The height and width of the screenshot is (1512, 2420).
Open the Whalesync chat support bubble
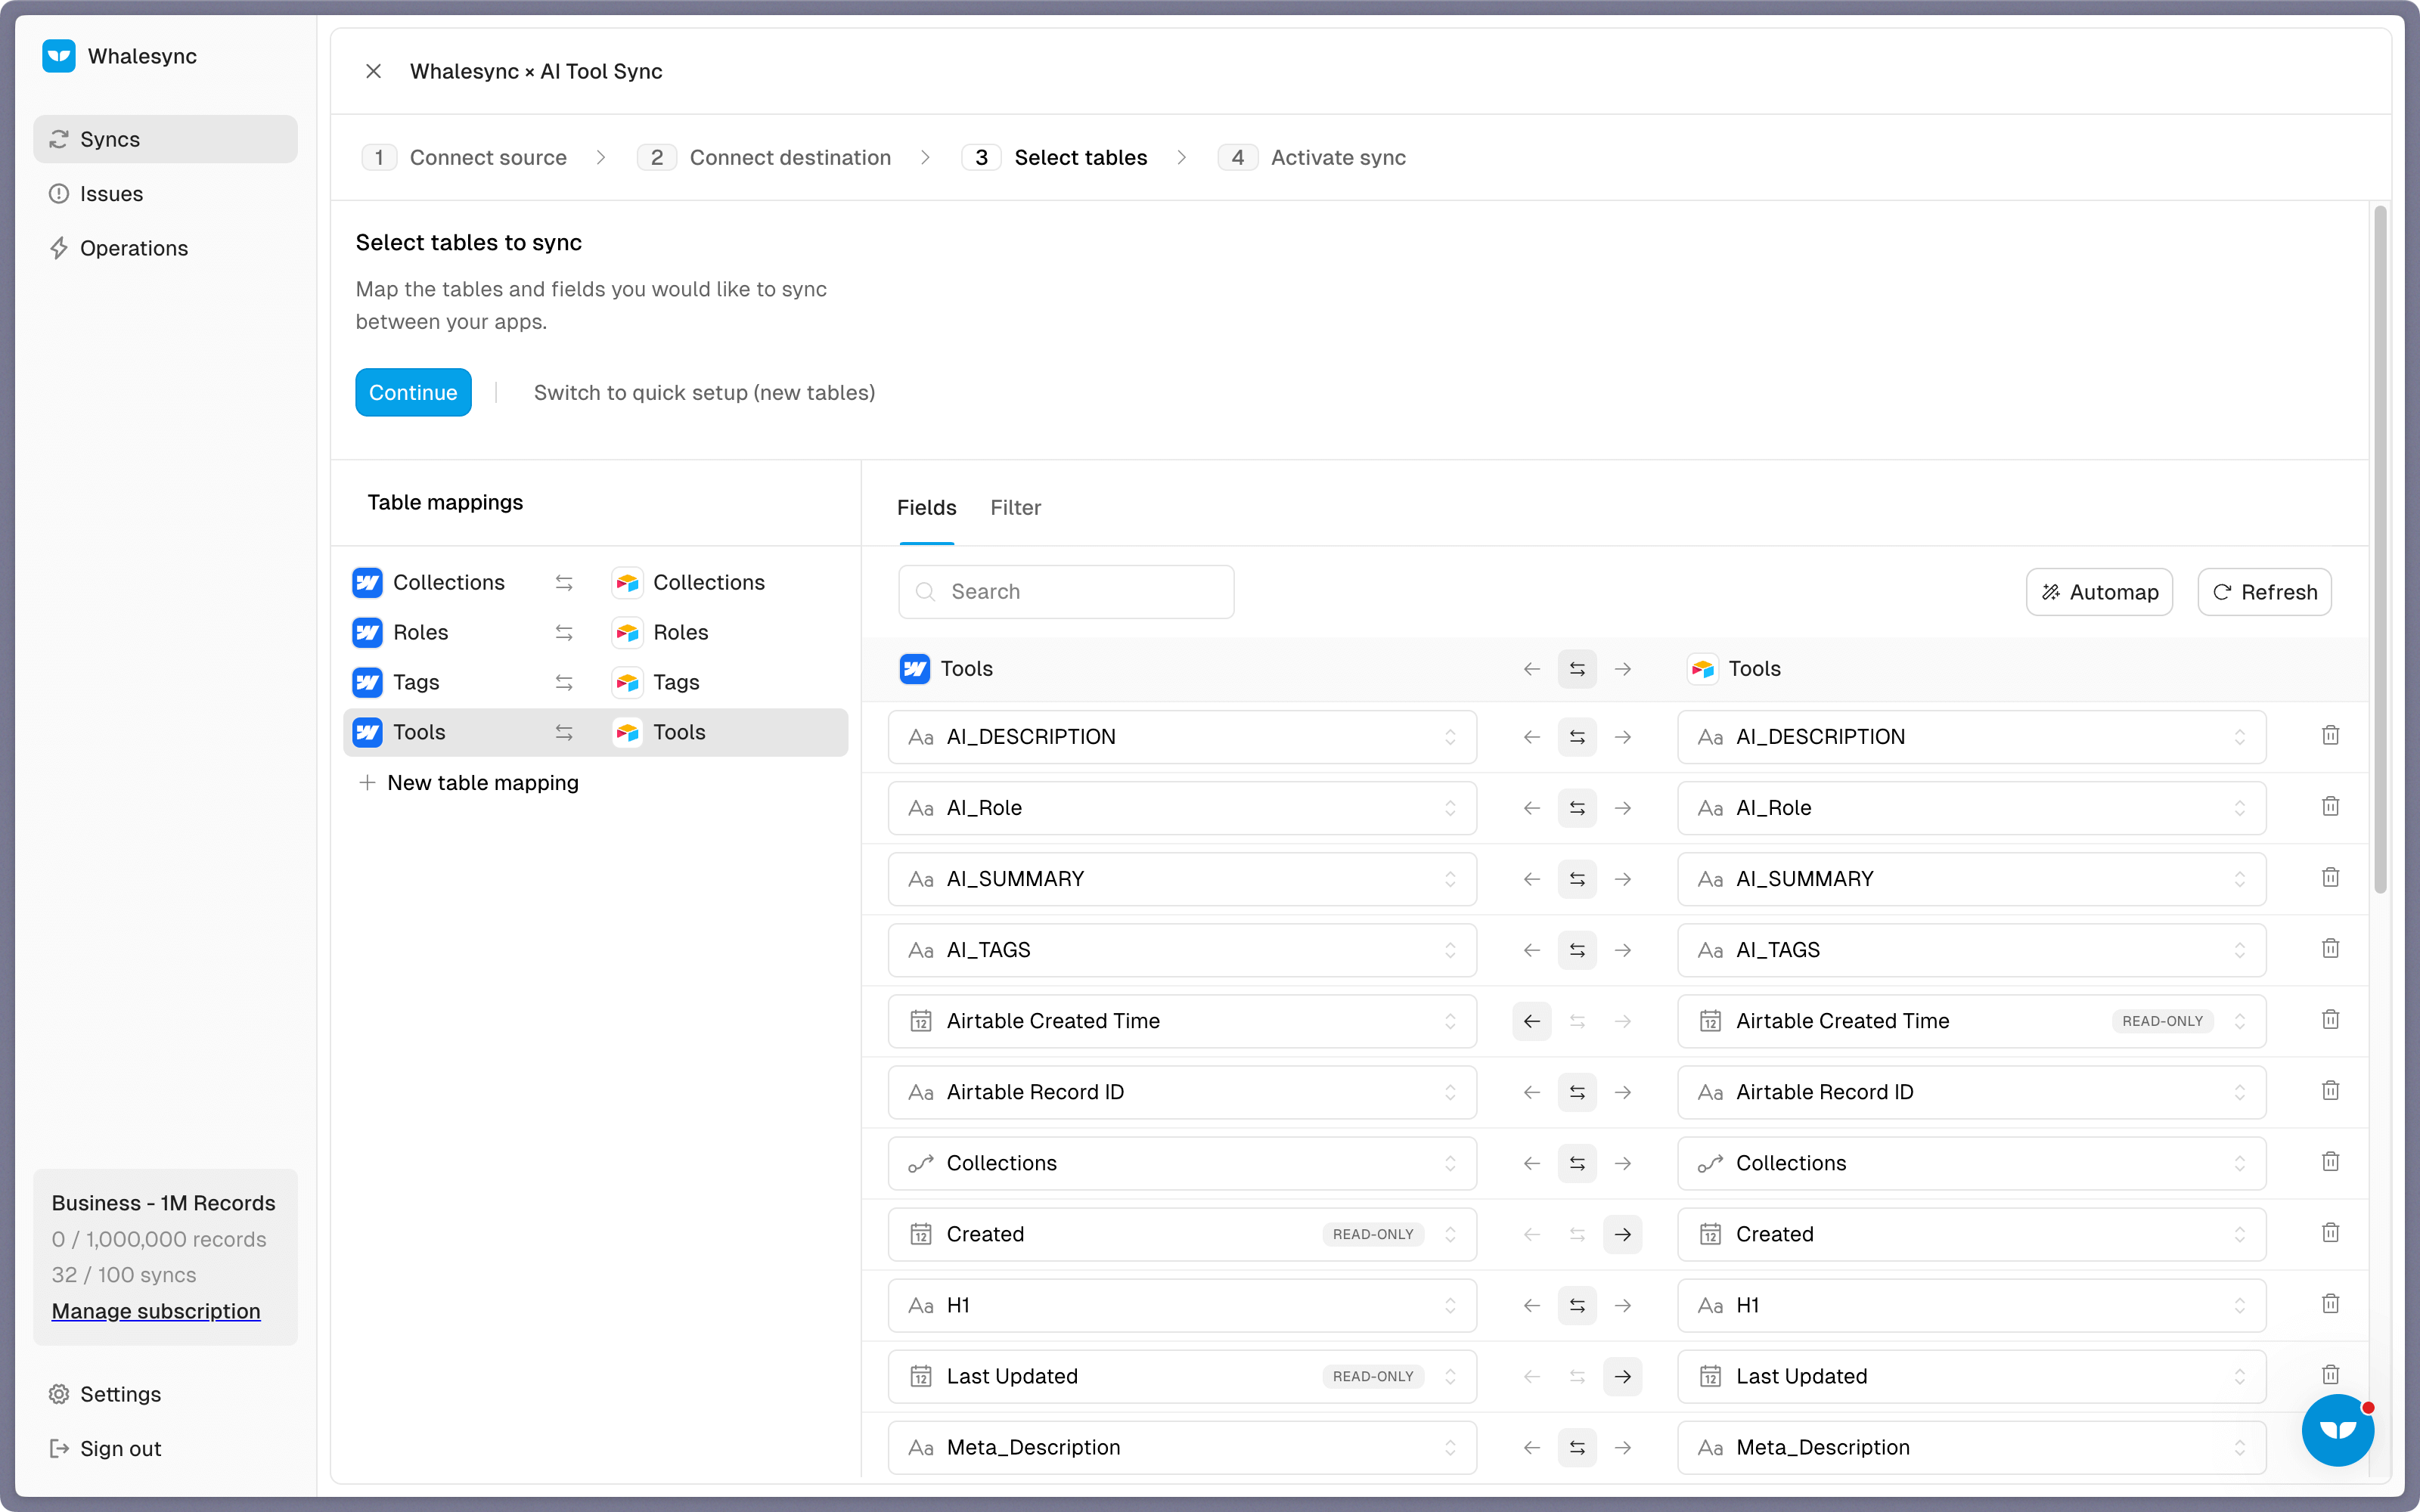[x=2337, y=1430]
